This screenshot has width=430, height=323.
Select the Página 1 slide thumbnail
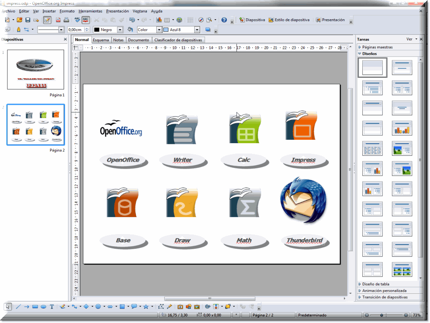[x=36, y=70]
